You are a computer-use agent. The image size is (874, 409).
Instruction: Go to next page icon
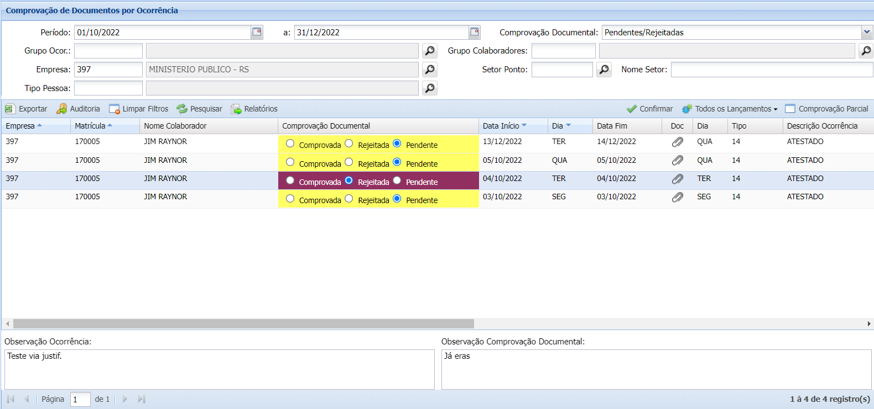click(124, 399)
